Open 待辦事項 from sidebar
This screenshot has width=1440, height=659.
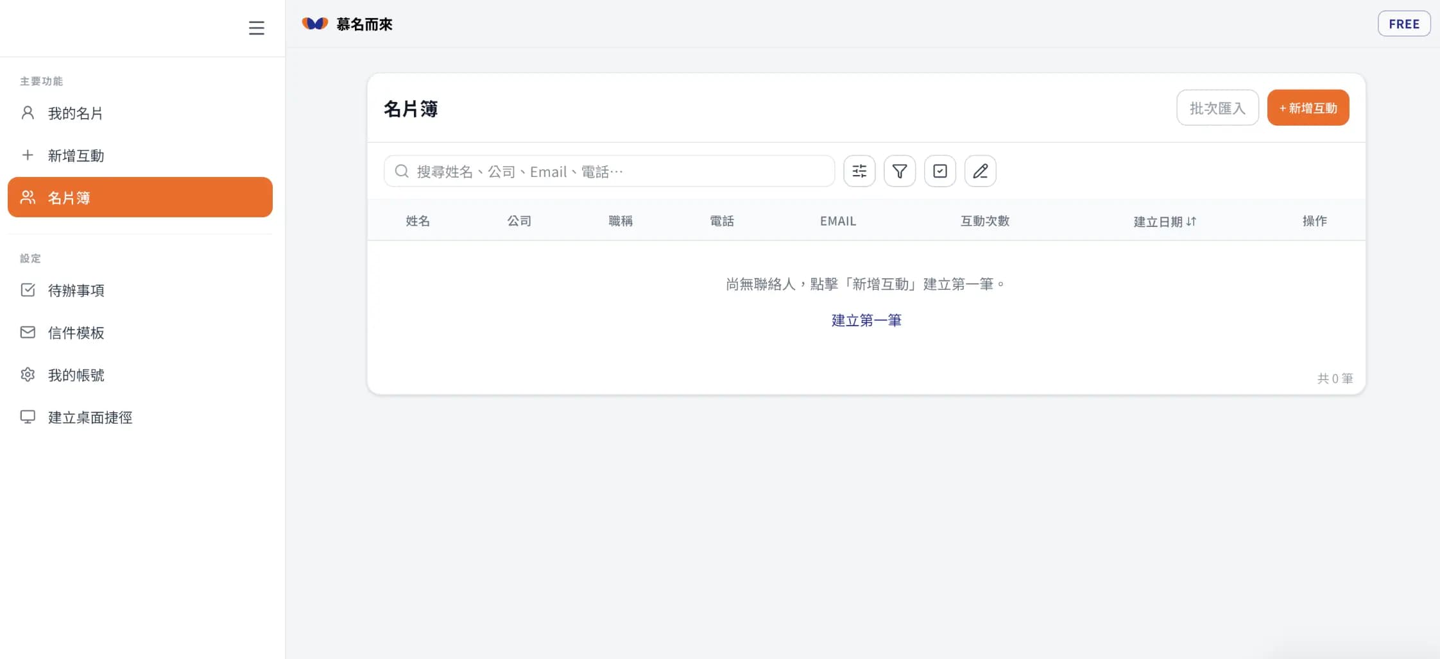76,290
